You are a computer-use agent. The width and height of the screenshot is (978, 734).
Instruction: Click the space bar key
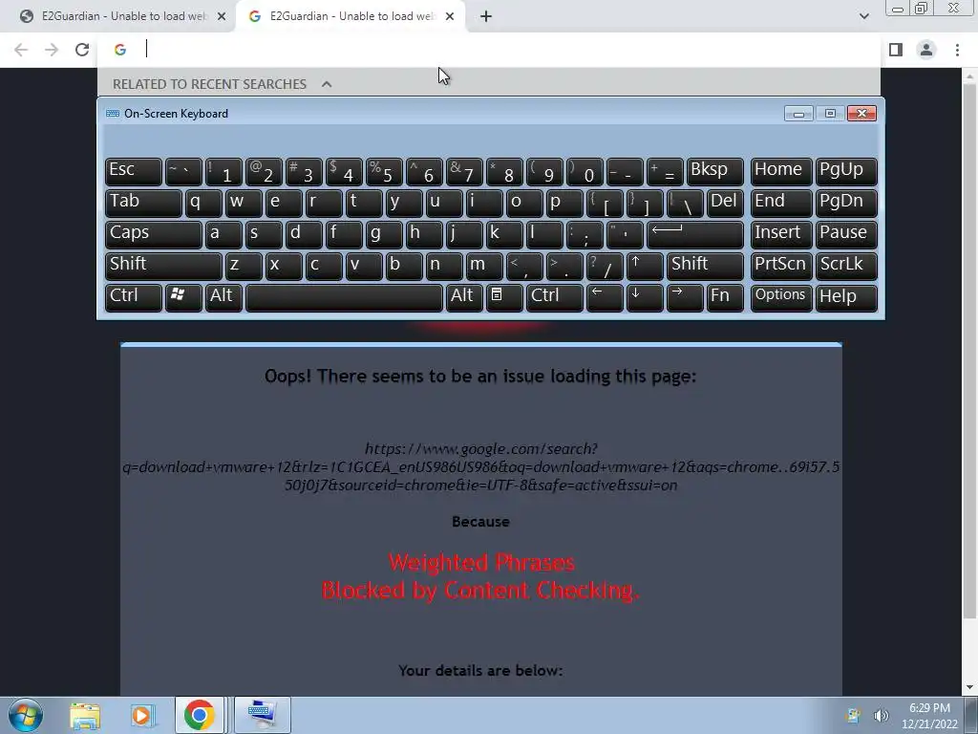point(344,296)
